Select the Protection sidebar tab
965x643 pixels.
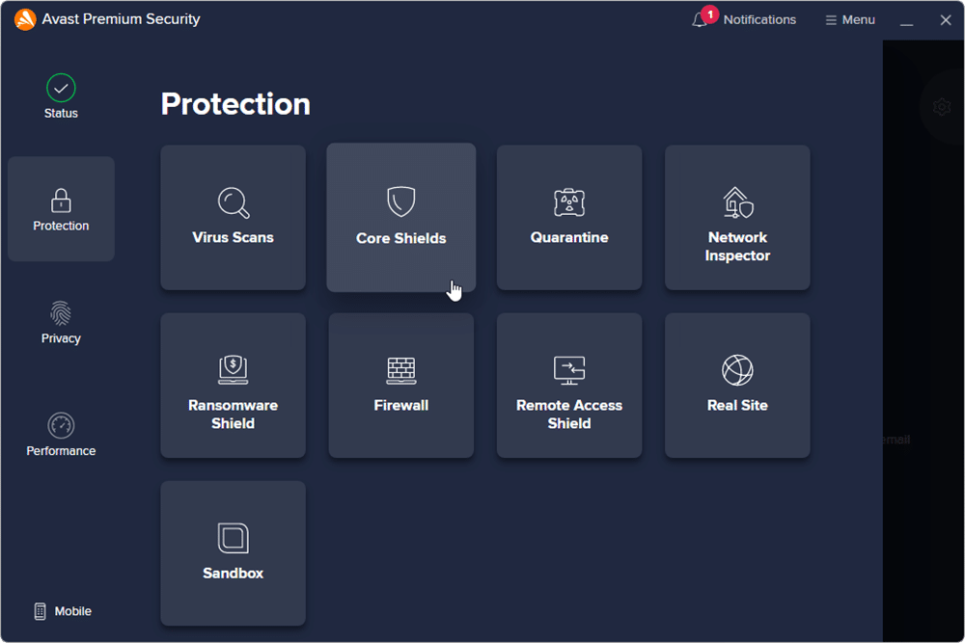click(x=61, y=209)
